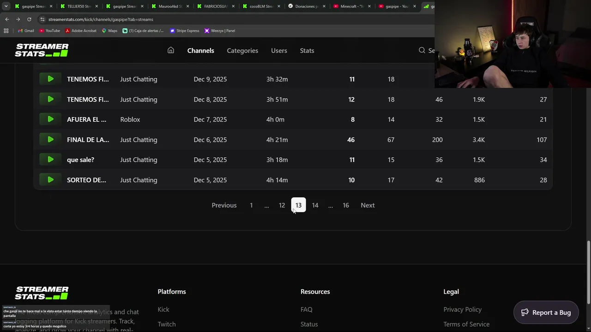Open the Privacy Policy link
Screen dimensions: 591x332
click(x=463, y=309)
